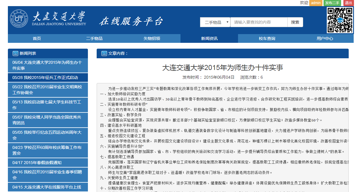This screenshot has height=192, width=363.
Task: Open 校车查询 navigation tab
Action: tap(267, 38)
